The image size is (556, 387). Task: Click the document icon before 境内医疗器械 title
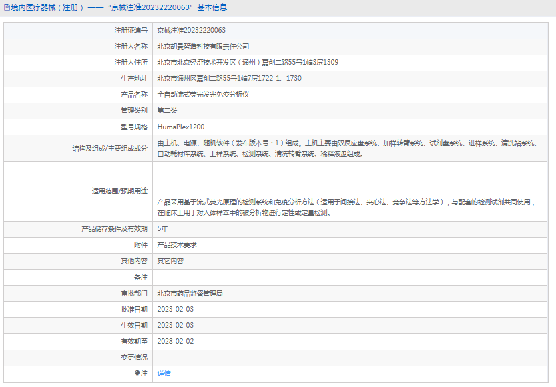(x=7, y=7)
